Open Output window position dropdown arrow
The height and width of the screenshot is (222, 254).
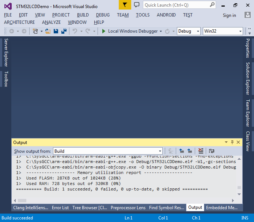pos(226,142)
